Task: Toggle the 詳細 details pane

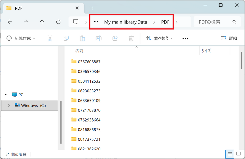Action: [229, 38]
